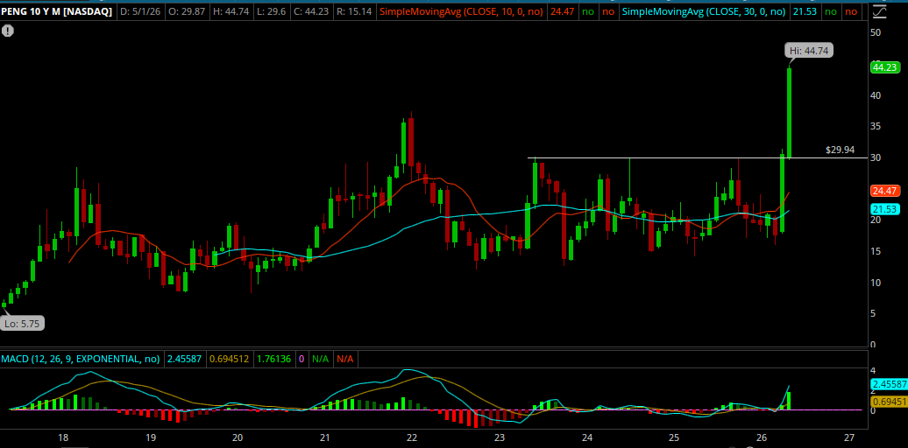The width and height of the screenshot is (908, 448).
Task: Click the 15 label on price axis
Action: (x=876, y=251)
